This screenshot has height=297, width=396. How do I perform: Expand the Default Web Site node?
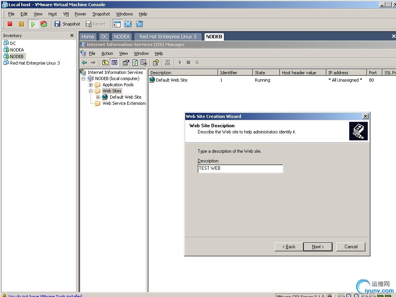pos(98,97)
